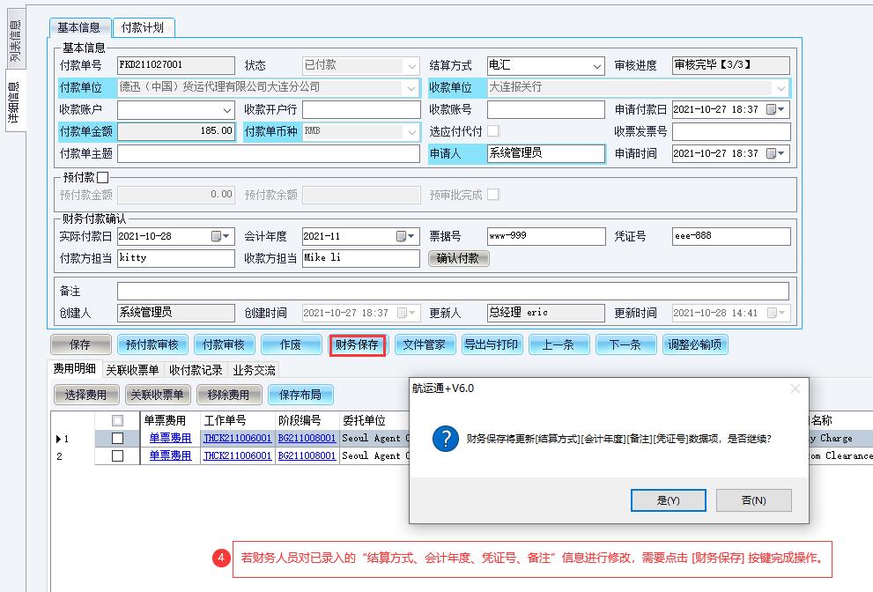Switch to the 付款计划 tab

pos(144,27)
